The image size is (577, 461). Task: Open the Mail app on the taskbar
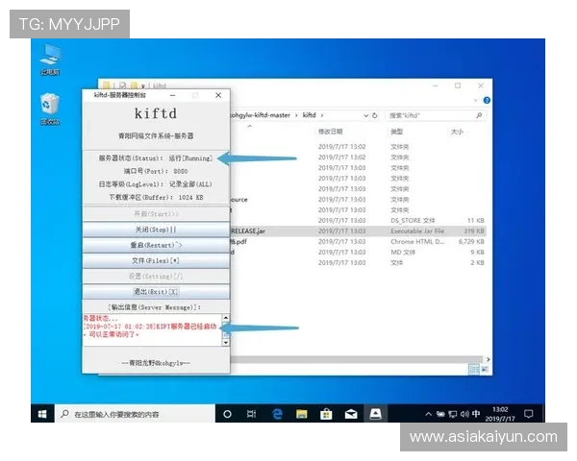(351, 414)
